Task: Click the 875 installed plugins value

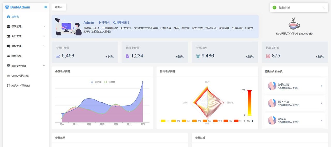Action: click(x=276, y=56)
